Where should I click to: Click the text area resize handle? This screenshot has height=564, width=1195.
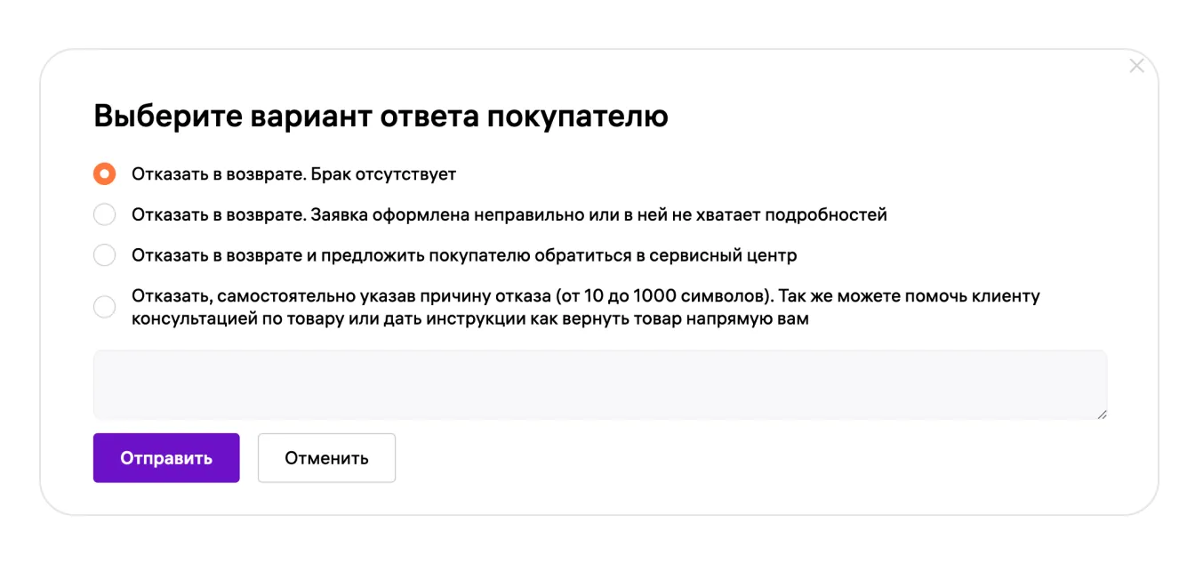coord(1102,414)
